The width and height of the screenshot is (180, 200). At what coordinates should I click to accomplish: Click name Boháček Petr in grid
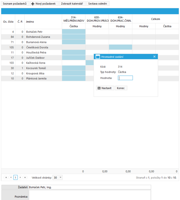coord(34,32)
